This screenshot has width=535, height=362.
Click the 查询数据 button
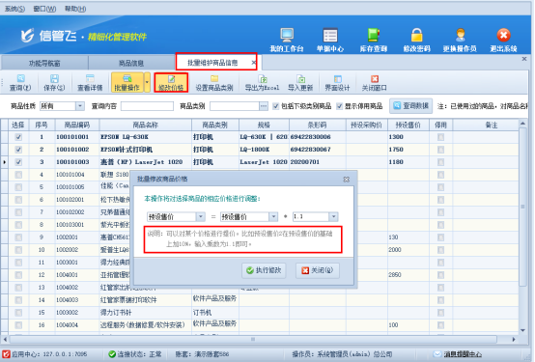[x=411, y=106]
